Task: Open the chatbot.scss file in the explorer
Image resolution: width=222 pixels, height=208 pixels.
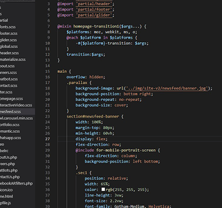Action: pos(9,79)
